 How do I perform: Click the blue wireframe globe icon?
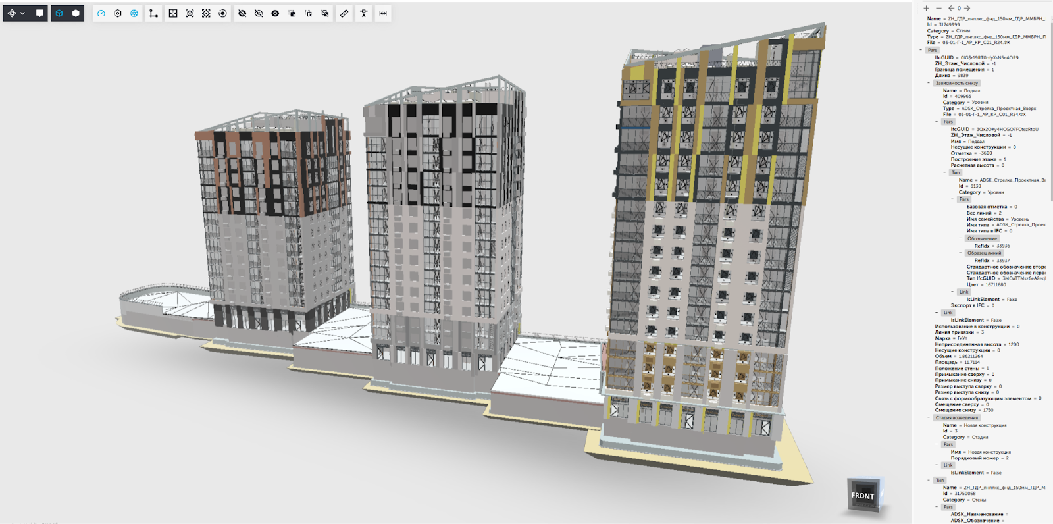[x=134, y=13]
